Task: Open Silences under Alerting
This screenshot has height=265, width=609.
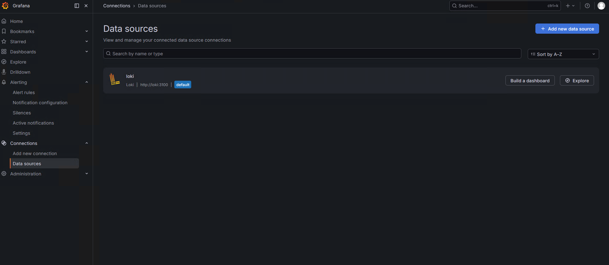Action: click(x=22, y=113)
